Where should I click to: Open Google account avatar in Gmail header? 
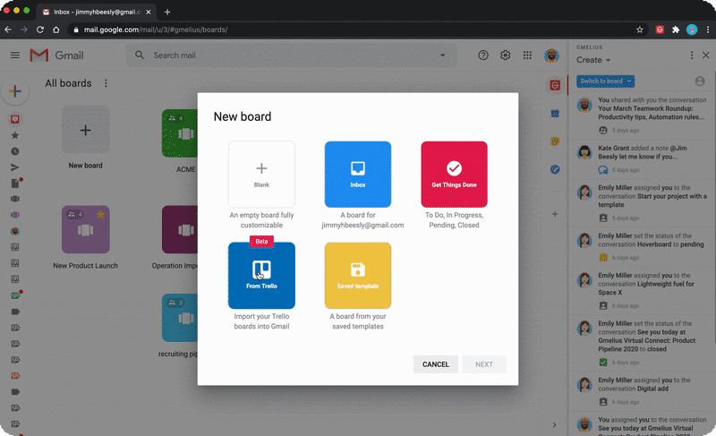click(551, 56)
